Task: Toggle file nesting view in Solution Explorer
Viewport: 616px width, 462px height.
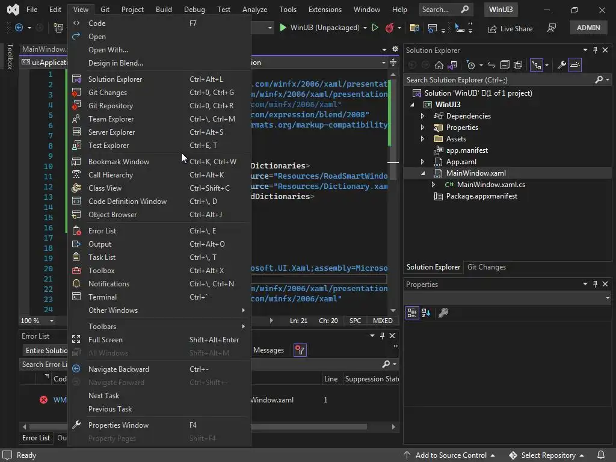Action: 536,65
